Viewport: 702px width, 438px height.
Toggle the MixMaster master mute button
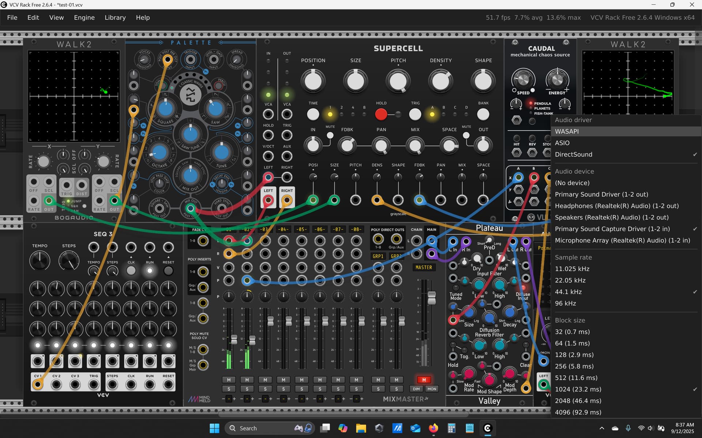tap(424, 380)
